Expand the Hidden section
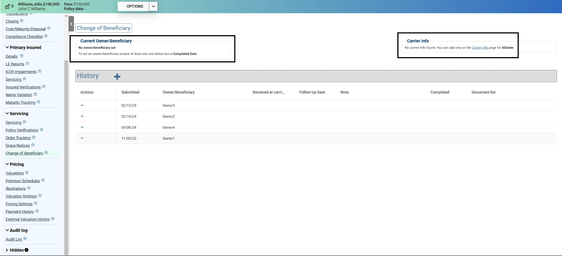Viewport: 562px width, 256px height. [x=7, y=250]
